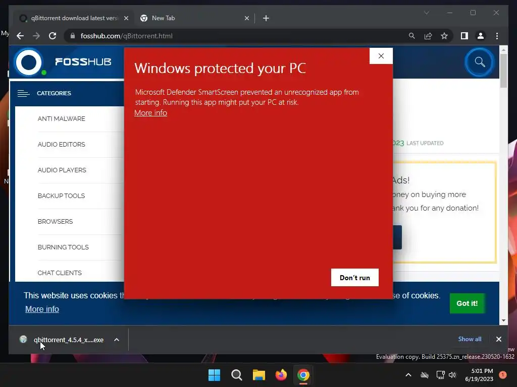The width and height of the screenshot is (517, 387).
Task: Click the network tray icon
Action: click(440, 375)
